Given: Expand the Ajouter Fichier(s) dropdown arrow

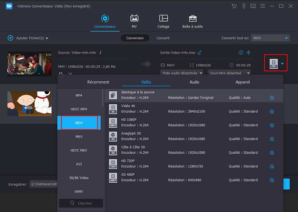Looking at the screenshot, I should [47, 38].
